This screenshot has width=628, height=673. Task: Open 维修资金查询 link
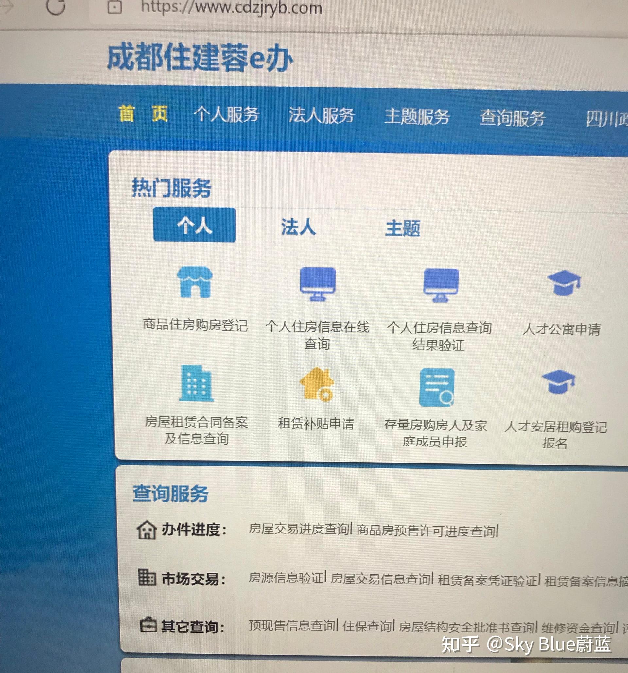pyautogui.click(x=578, y=628)
